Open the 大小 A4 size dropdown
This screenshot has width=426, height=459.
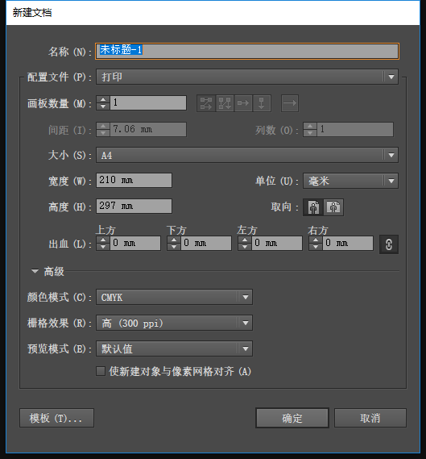247,155
